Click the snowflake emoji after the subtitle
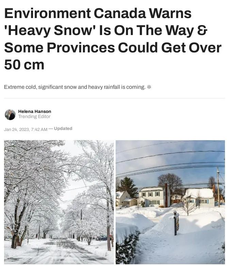Viewport: 227px width, 266px height. coord(149,87)
